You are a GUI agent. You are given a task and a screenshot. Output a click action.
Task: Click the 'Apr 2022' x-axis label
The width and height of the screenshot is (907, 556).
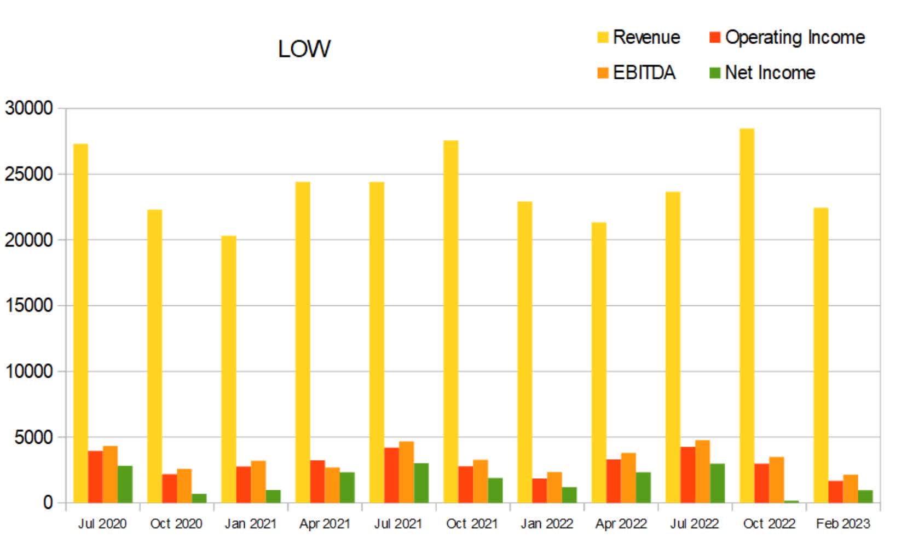pyautogui.click(x=621, y=524)
